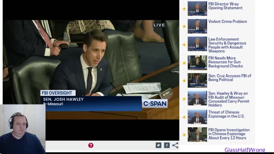Viewport: 274px width, 154px height.
Task: Share the video on Facebook
Action: point(167,145)
